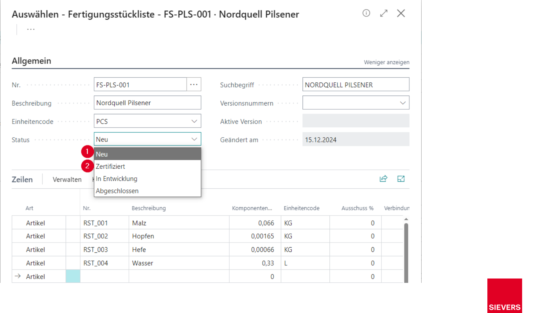The width and height of the screenshot is (556, 313).
Task: Open the Verwalten menu in Zeilen
Action: tap(67, 179)
